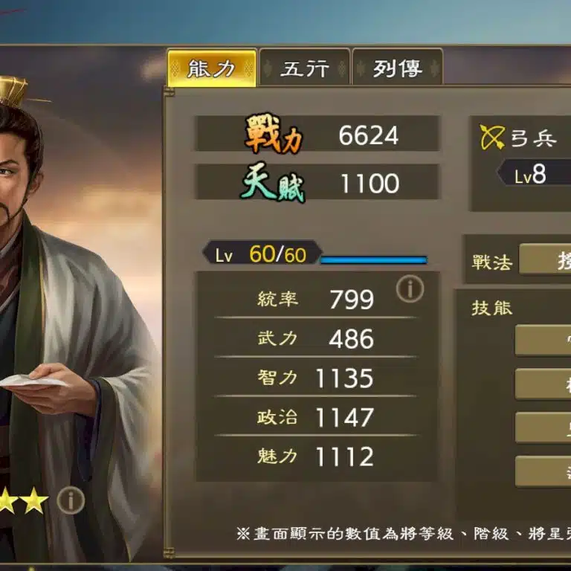This screenshot has width=571, height=571.
Task: Select the 政治 1147 stat row
Action: pyautogui.click(x=315, y=416)
